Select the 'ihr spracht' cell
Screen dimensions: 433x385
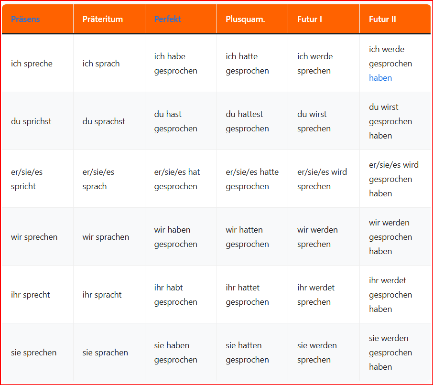[102, 295]
